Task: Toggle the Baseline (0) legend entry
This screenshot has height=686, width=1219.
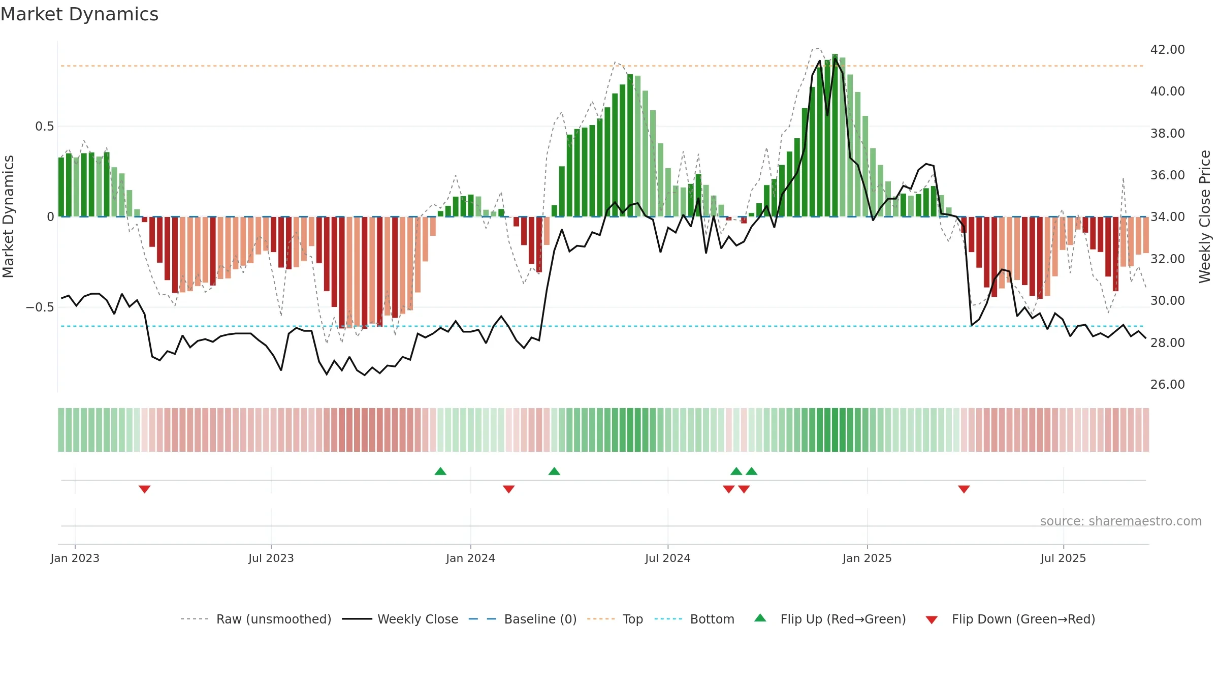Action: pyautogui.click(x=523, y=619)
